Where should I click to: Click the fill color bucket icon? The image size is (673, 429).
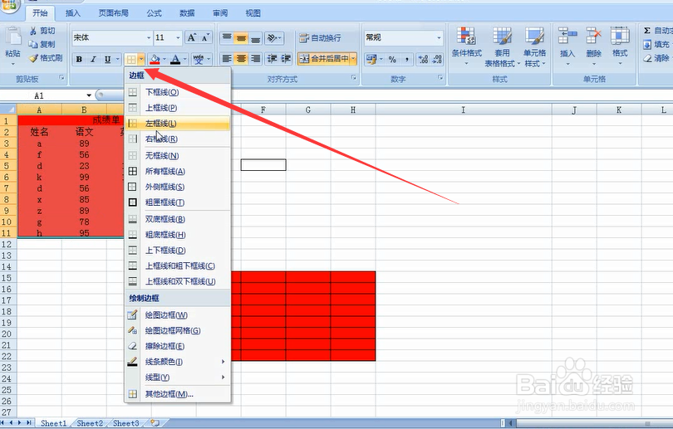click(x=155, y=59)
